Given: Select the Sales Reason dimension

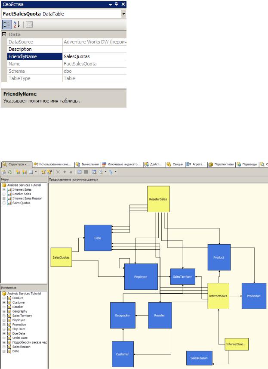Looking at the screenshot, I should coord(22,347).
